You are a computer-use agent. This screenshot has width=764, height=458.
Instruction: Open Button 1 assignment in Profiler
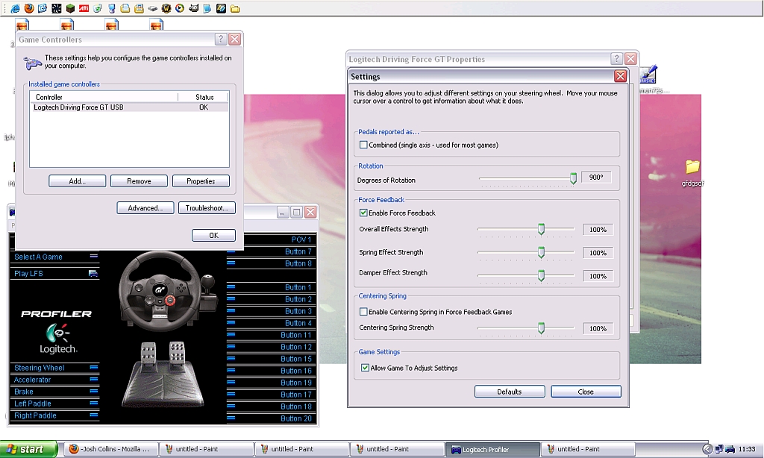coord(272,287)
